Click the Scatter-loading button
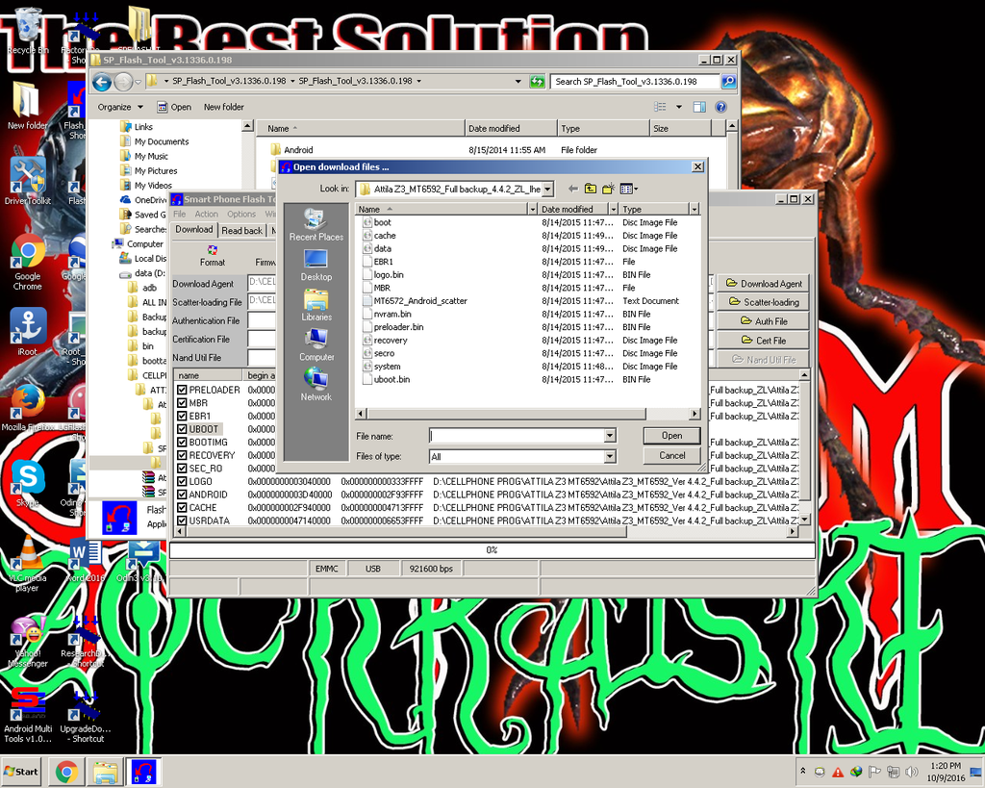 click(762, 301)
